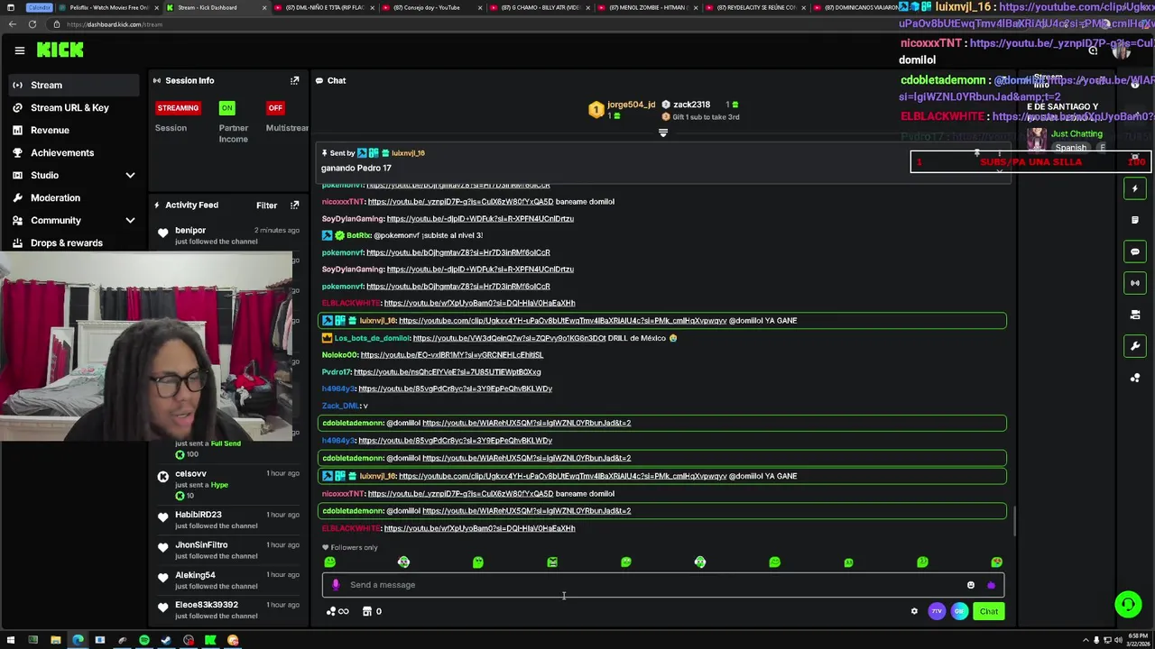Viewport: 1155px width, 649px height.
Task: Select Eleoe83k39392 follow entry
Action: [x=228, y=610]
